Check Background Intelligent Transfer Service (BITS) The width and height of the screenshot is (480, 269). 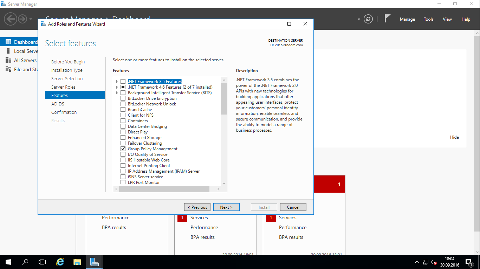[x=123, y=93]
